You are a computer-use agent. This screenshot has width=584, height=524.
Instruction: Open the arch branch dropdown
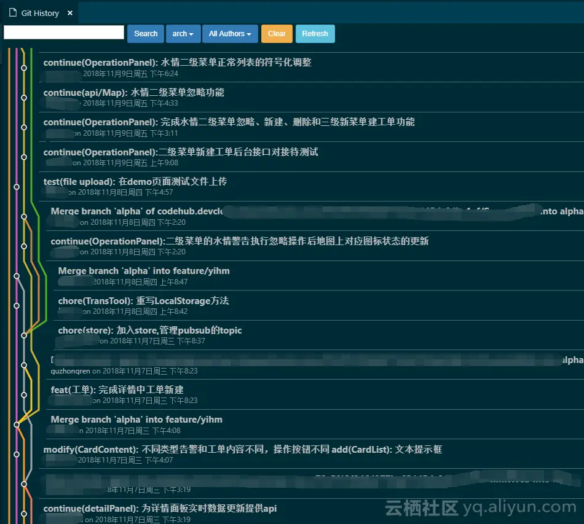point(183,34)
